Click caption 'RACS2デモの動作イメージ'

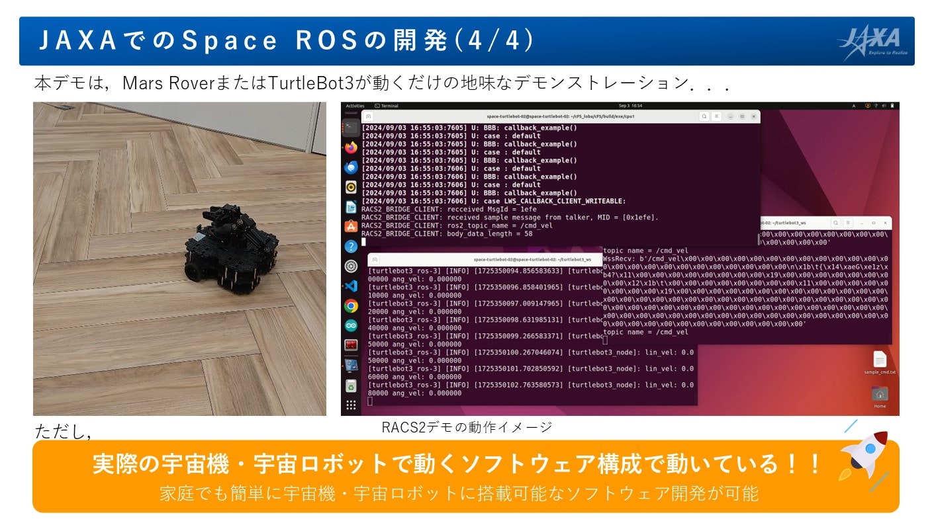(x=467, y=427)
